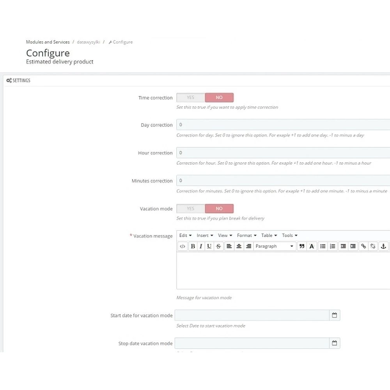Align text right in editor
390x390 pixels.
[x=248, y=246]
